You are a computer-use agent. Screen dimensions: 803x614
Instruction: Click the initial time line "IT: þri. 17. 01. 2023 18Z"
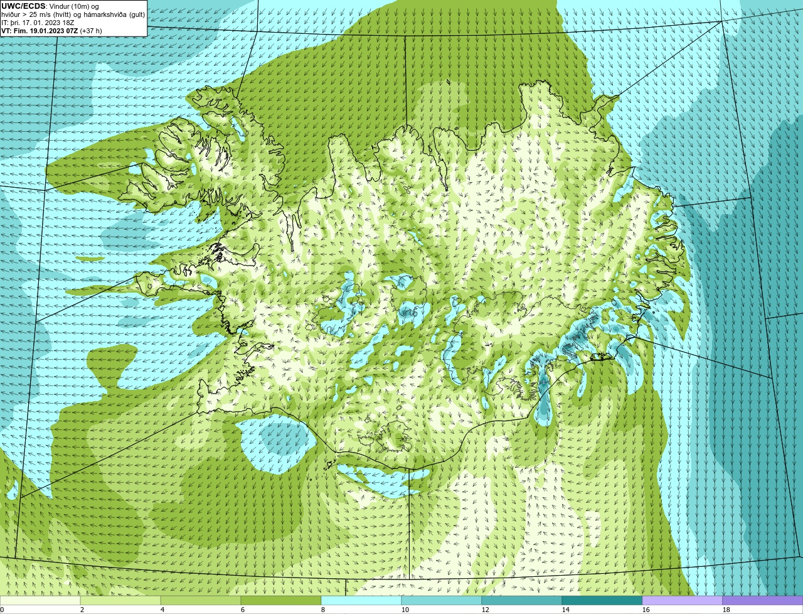(38, 22)
